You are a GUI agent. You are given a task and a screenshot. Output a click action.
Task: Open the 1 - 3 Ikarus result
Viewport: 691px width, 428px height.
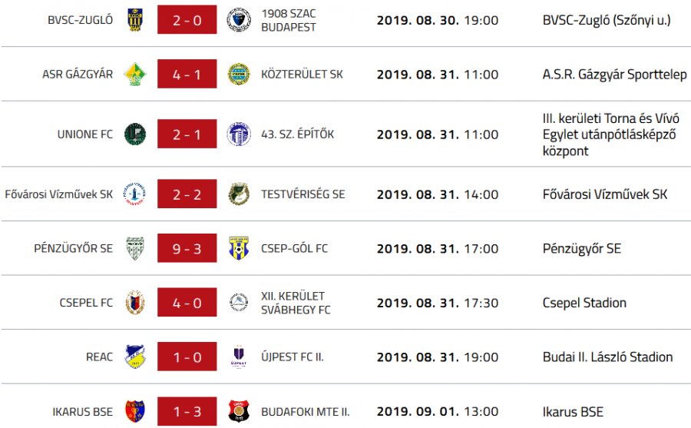tap(187, 412)
